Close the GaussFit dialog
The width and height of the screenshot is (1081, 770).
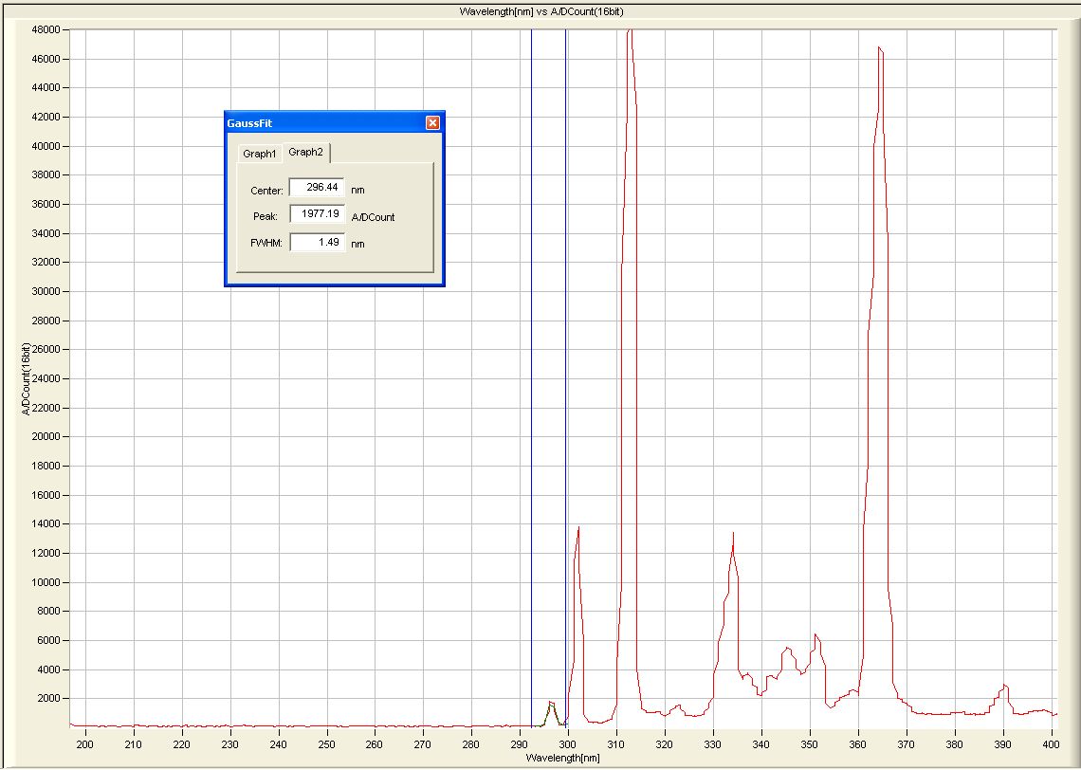[432, 122]
